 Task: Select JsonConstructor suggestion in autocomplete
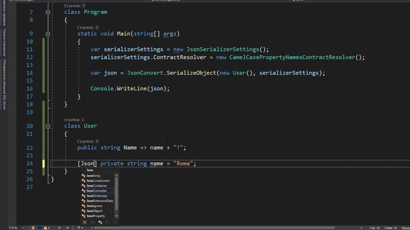[x=98, y=181]
